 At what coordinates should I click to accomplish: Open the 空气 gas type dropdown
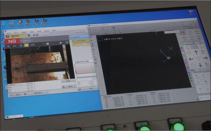point(199,37)
